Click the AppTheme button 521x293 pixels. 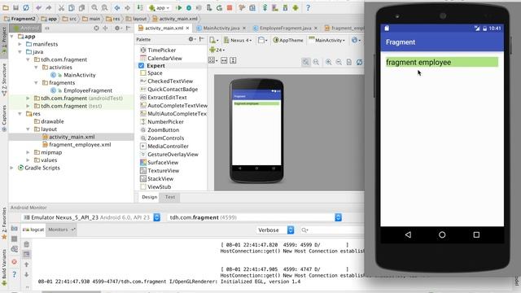(288, 40)
